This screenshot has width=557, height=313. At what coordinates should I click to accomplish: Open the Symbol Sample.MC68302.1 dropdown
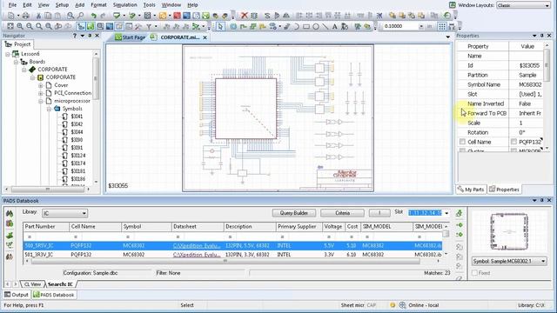pos(509,261)
